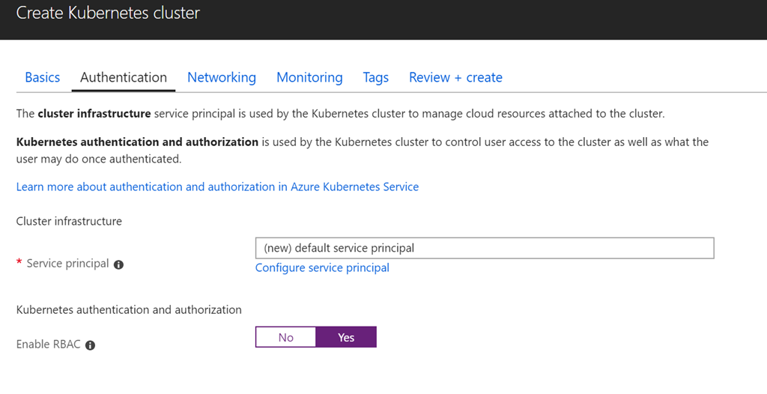Click the default service principal input field

pos(484,248)
